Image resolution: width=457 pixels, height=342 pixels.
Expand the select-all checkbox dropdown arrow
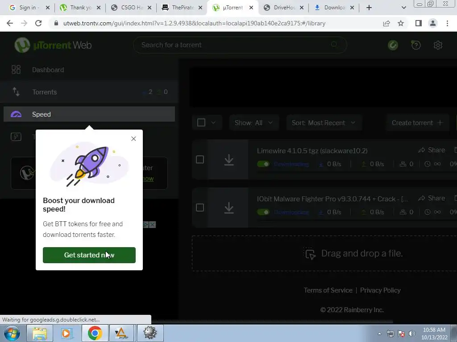tap(213, 122)
